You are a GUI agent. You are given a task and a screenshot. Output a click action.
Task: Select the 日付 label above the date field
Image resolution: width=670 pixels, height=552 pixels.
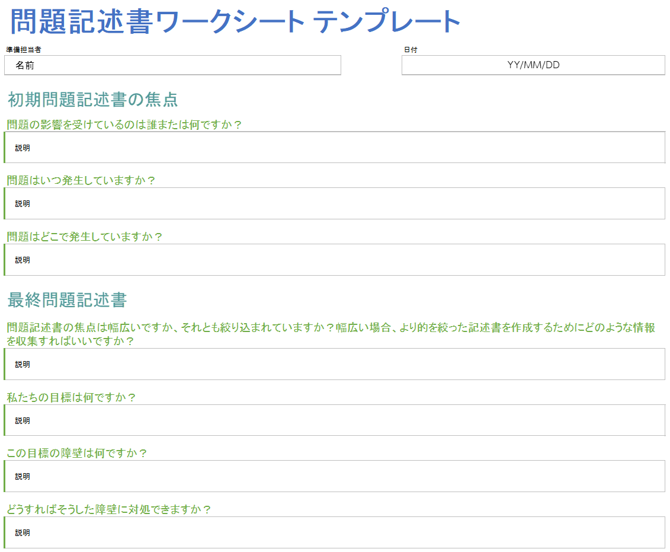[x=408, y=51]
